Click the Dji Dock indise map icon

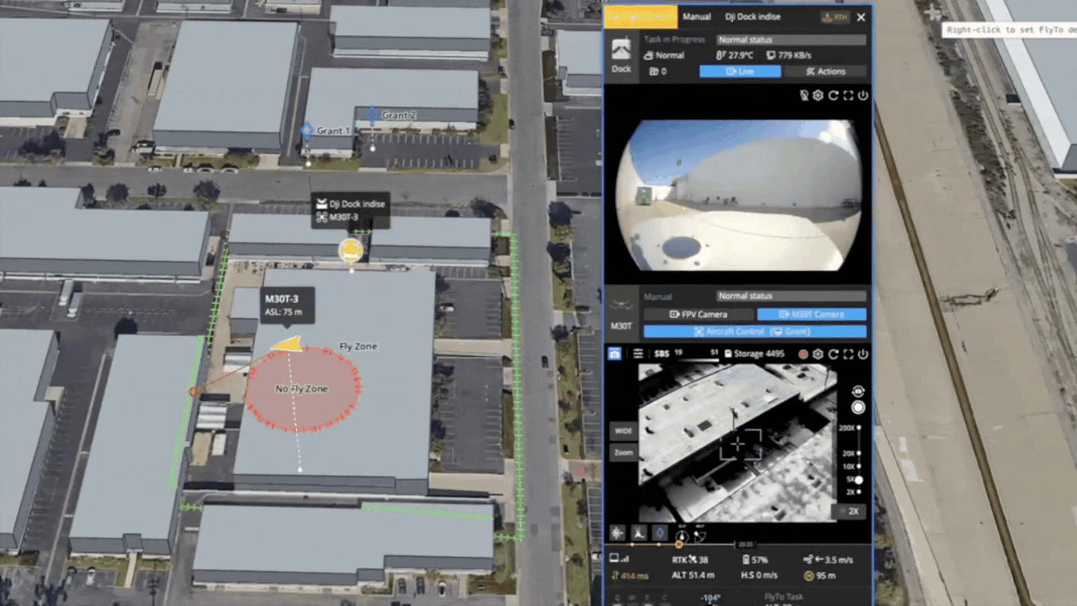click(351, 250)
